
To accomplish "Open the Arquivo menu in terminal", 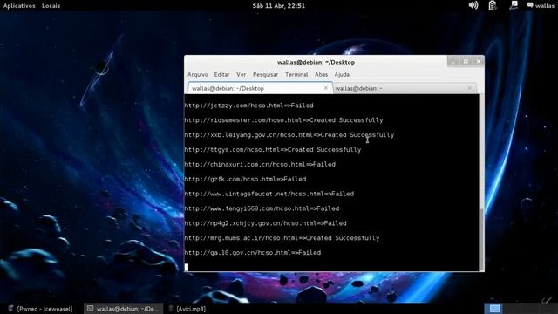I will click(x=198, y=74).
